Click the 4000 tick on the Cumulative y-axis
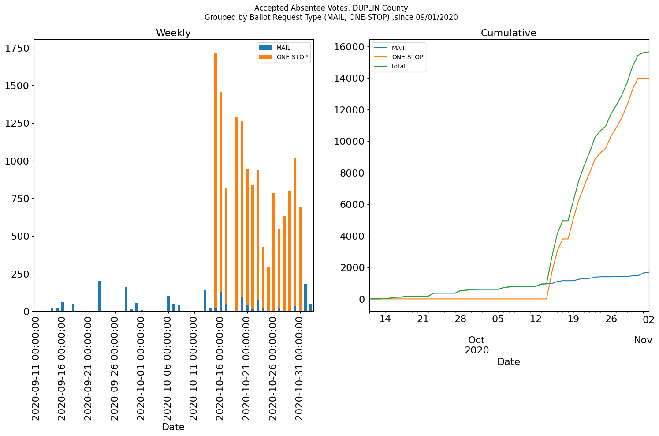Viewport: 659px width, 436px height. 352,236
